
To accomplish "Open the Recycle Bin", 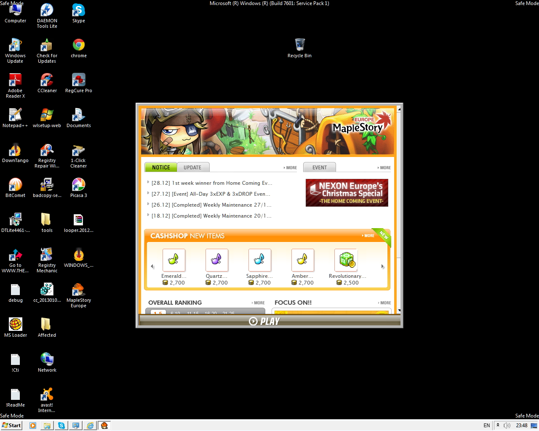I will click(x=299, y=48).
